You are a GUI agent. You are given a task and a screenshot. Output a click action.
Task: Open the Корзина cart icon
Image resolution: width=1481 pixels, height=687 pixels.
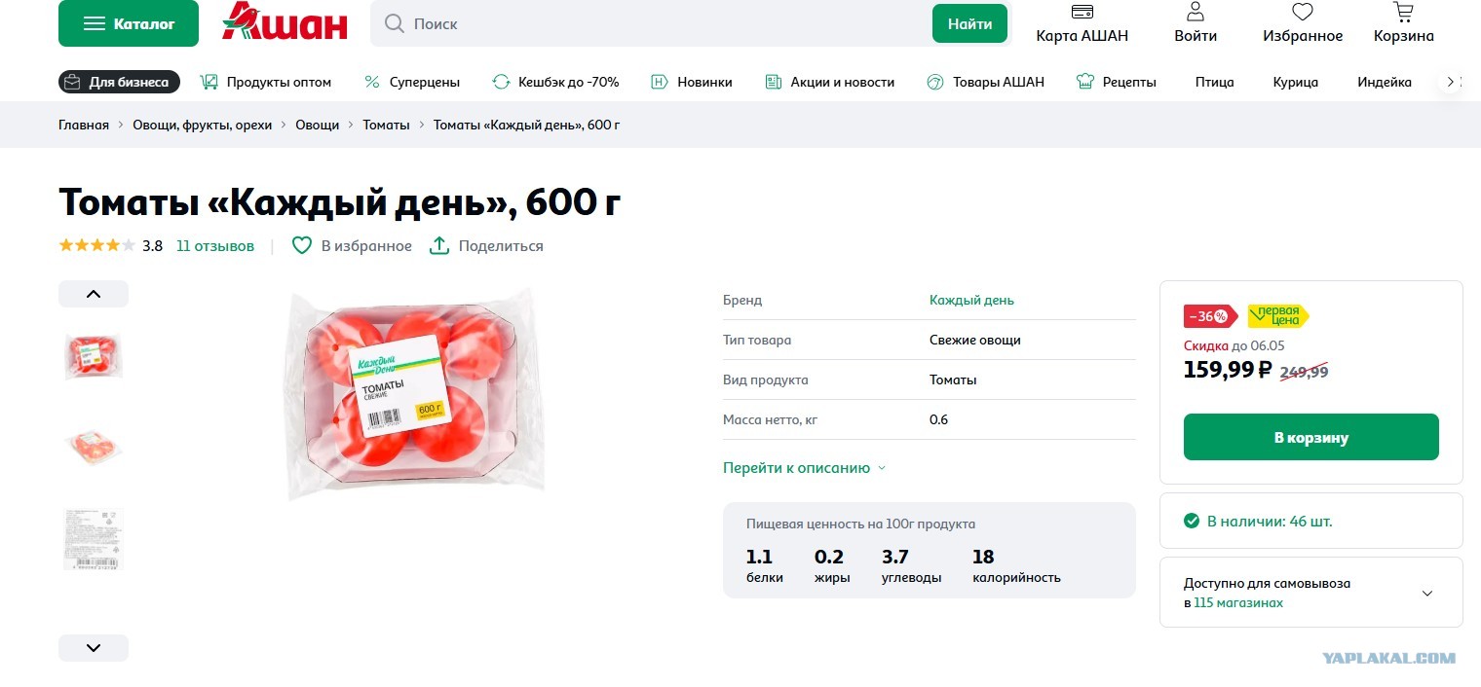[x=1404, y=13]
